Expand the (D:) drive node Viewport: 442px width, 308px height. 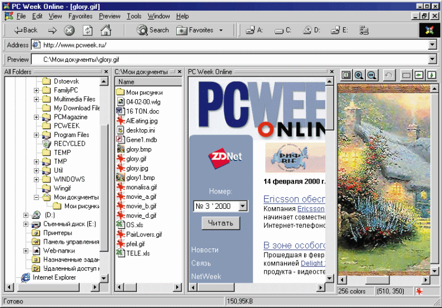26,215
